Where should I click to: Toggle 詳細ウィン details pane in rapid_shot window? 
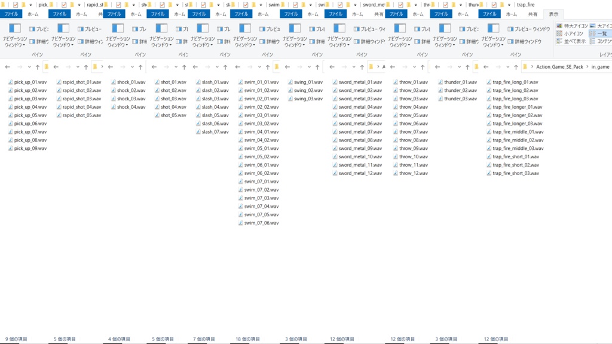pos(91,41)
